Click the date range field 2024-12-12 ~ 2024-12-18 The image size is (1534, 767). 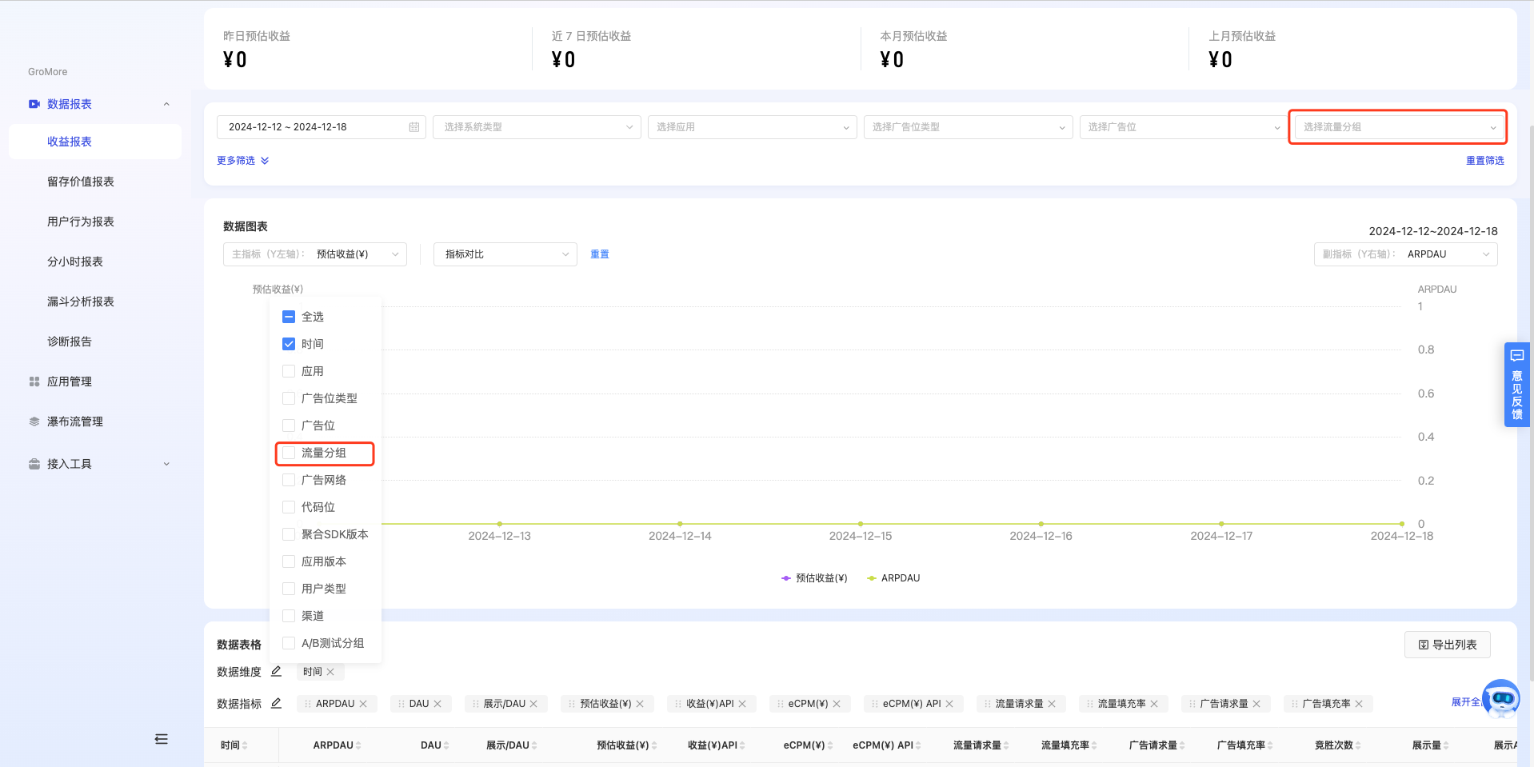click(322, 127)
